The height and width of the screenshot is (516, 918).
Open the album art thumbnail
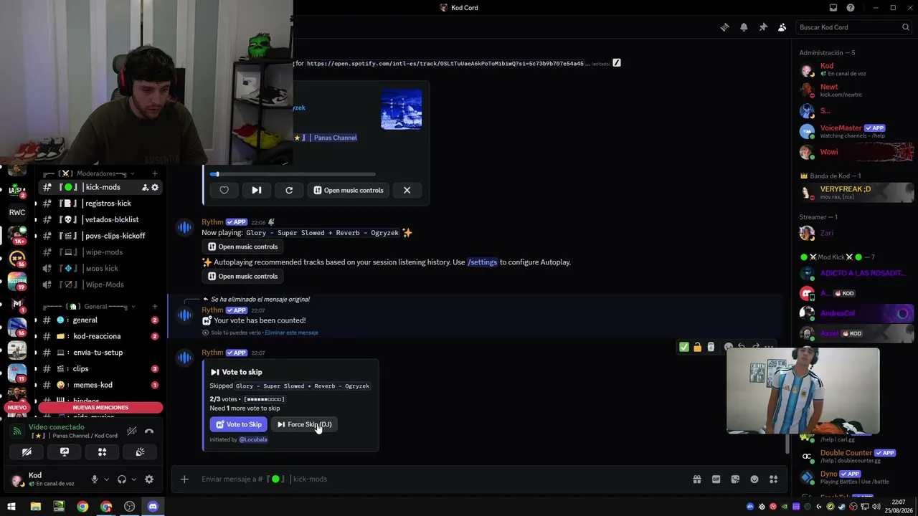click(x=402, y=109)
